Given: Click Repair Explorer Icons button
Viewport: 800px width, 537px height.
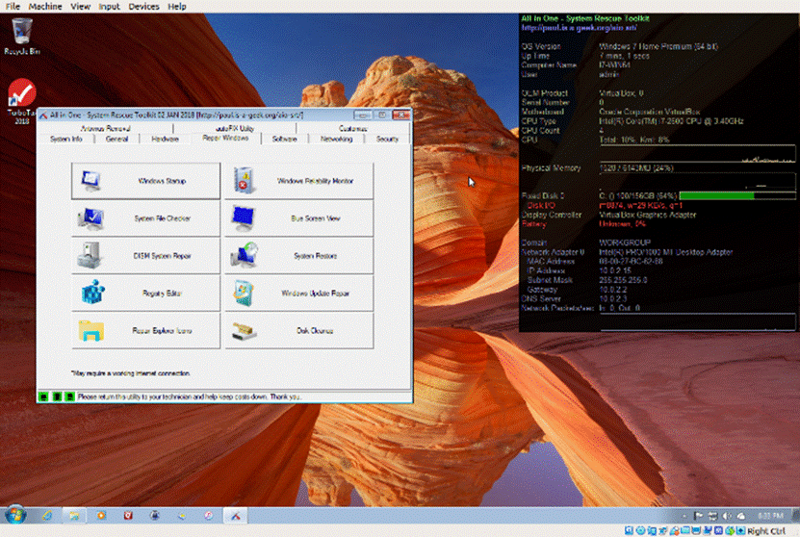Looking at the screenshot, I should [145, 331].
